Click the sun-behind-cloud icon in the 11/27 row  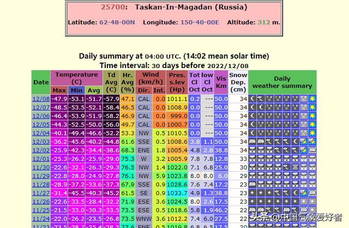(304, 193)
